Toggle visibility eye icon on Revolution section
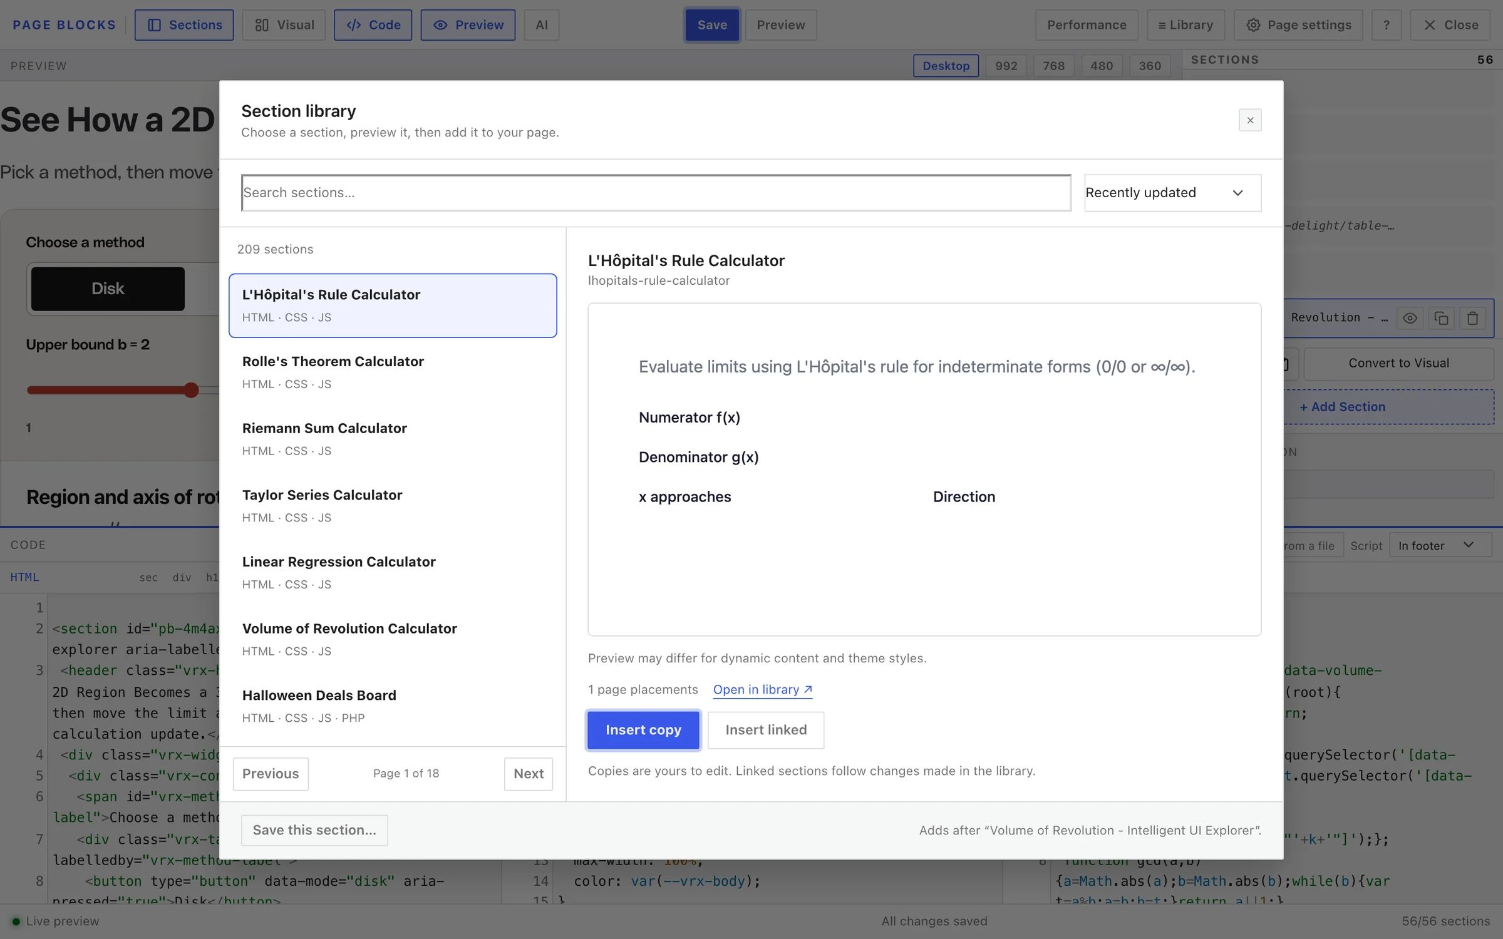Image resolution: width=1503 pixels, height=939 pixels. click(1410, 318)
